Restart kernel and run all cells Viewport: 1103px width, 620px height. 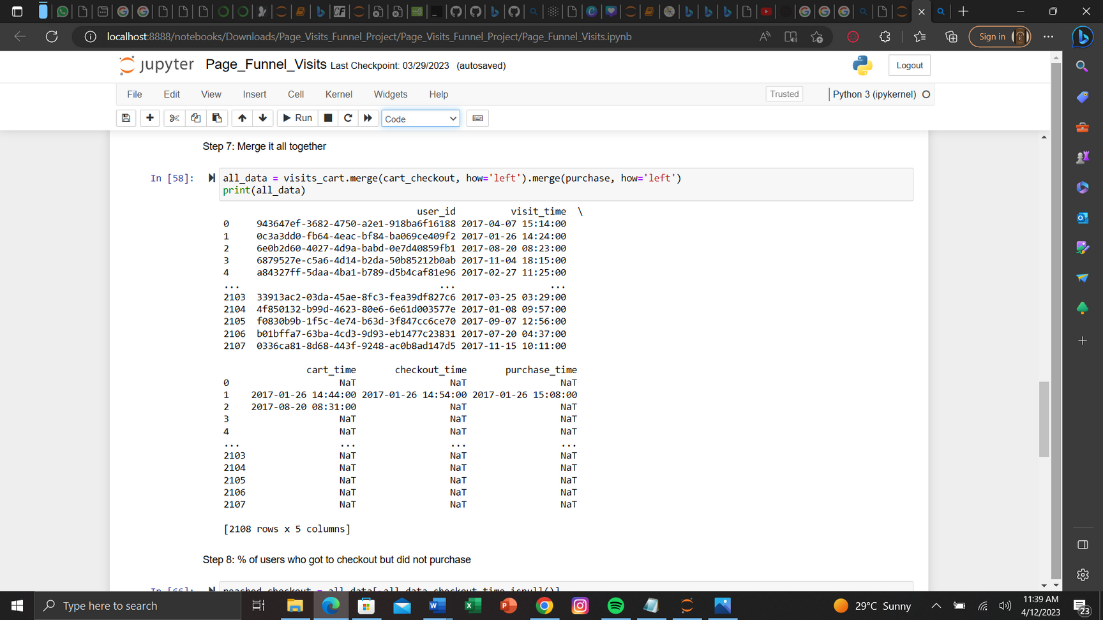[x=368, y=118]
